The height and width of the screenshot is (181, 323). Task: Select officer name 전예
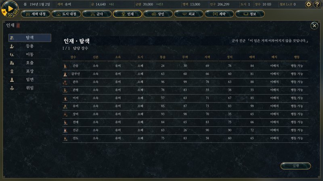coord(76,122)
